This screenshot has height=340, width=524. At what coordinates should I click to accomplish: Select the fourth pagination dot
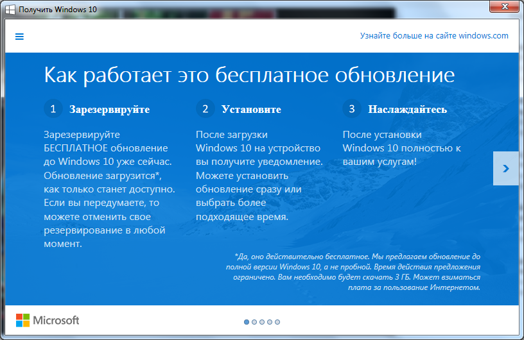pyautogui.click(x=270, y=322)
